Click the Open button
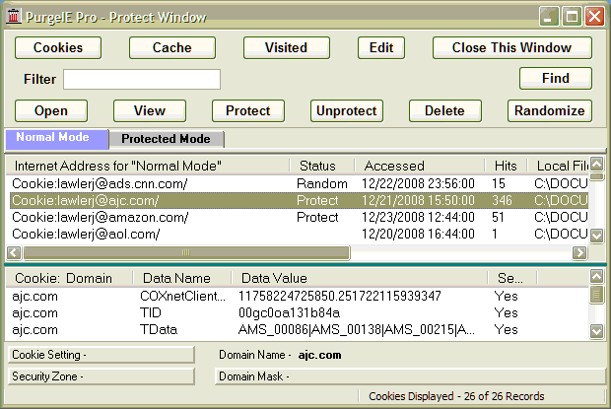 click(51, 111)
